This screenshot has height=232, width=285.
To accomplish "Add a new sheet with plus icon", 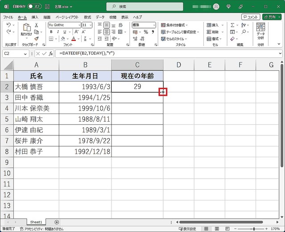I will click(x=57, y=222).
